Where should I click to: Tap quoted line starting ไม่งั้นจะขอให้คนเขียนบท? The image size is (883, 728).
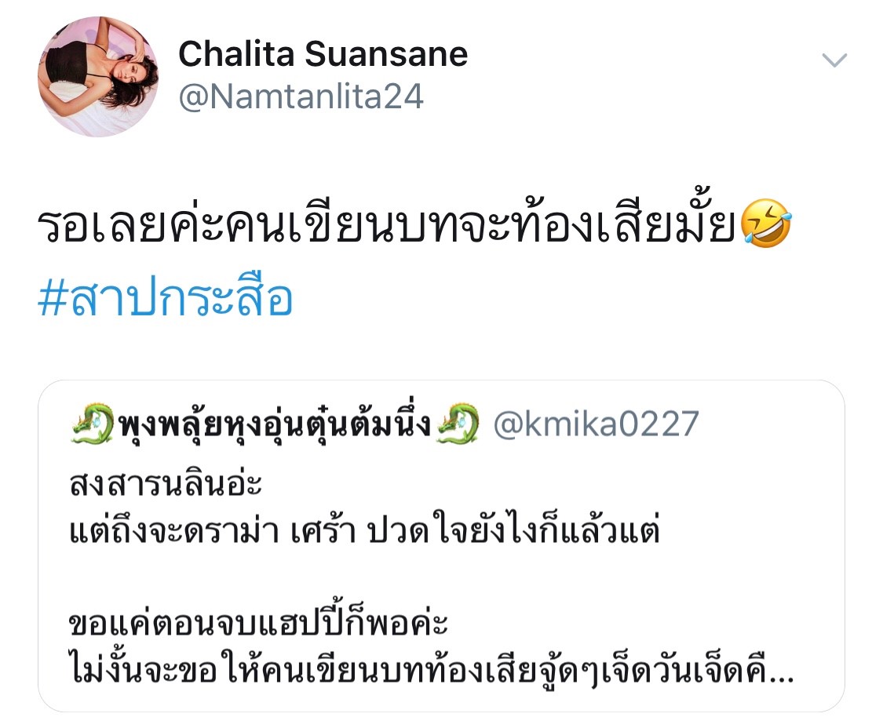(432, 669)
